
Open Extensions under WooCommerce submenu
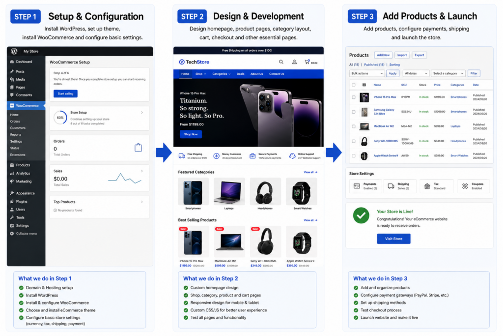(x=18, y=154)
